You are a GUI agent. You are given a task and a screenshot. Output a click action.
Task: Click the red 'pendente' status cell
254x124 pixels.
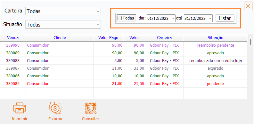pyautogui.click(x=215, y=84)
